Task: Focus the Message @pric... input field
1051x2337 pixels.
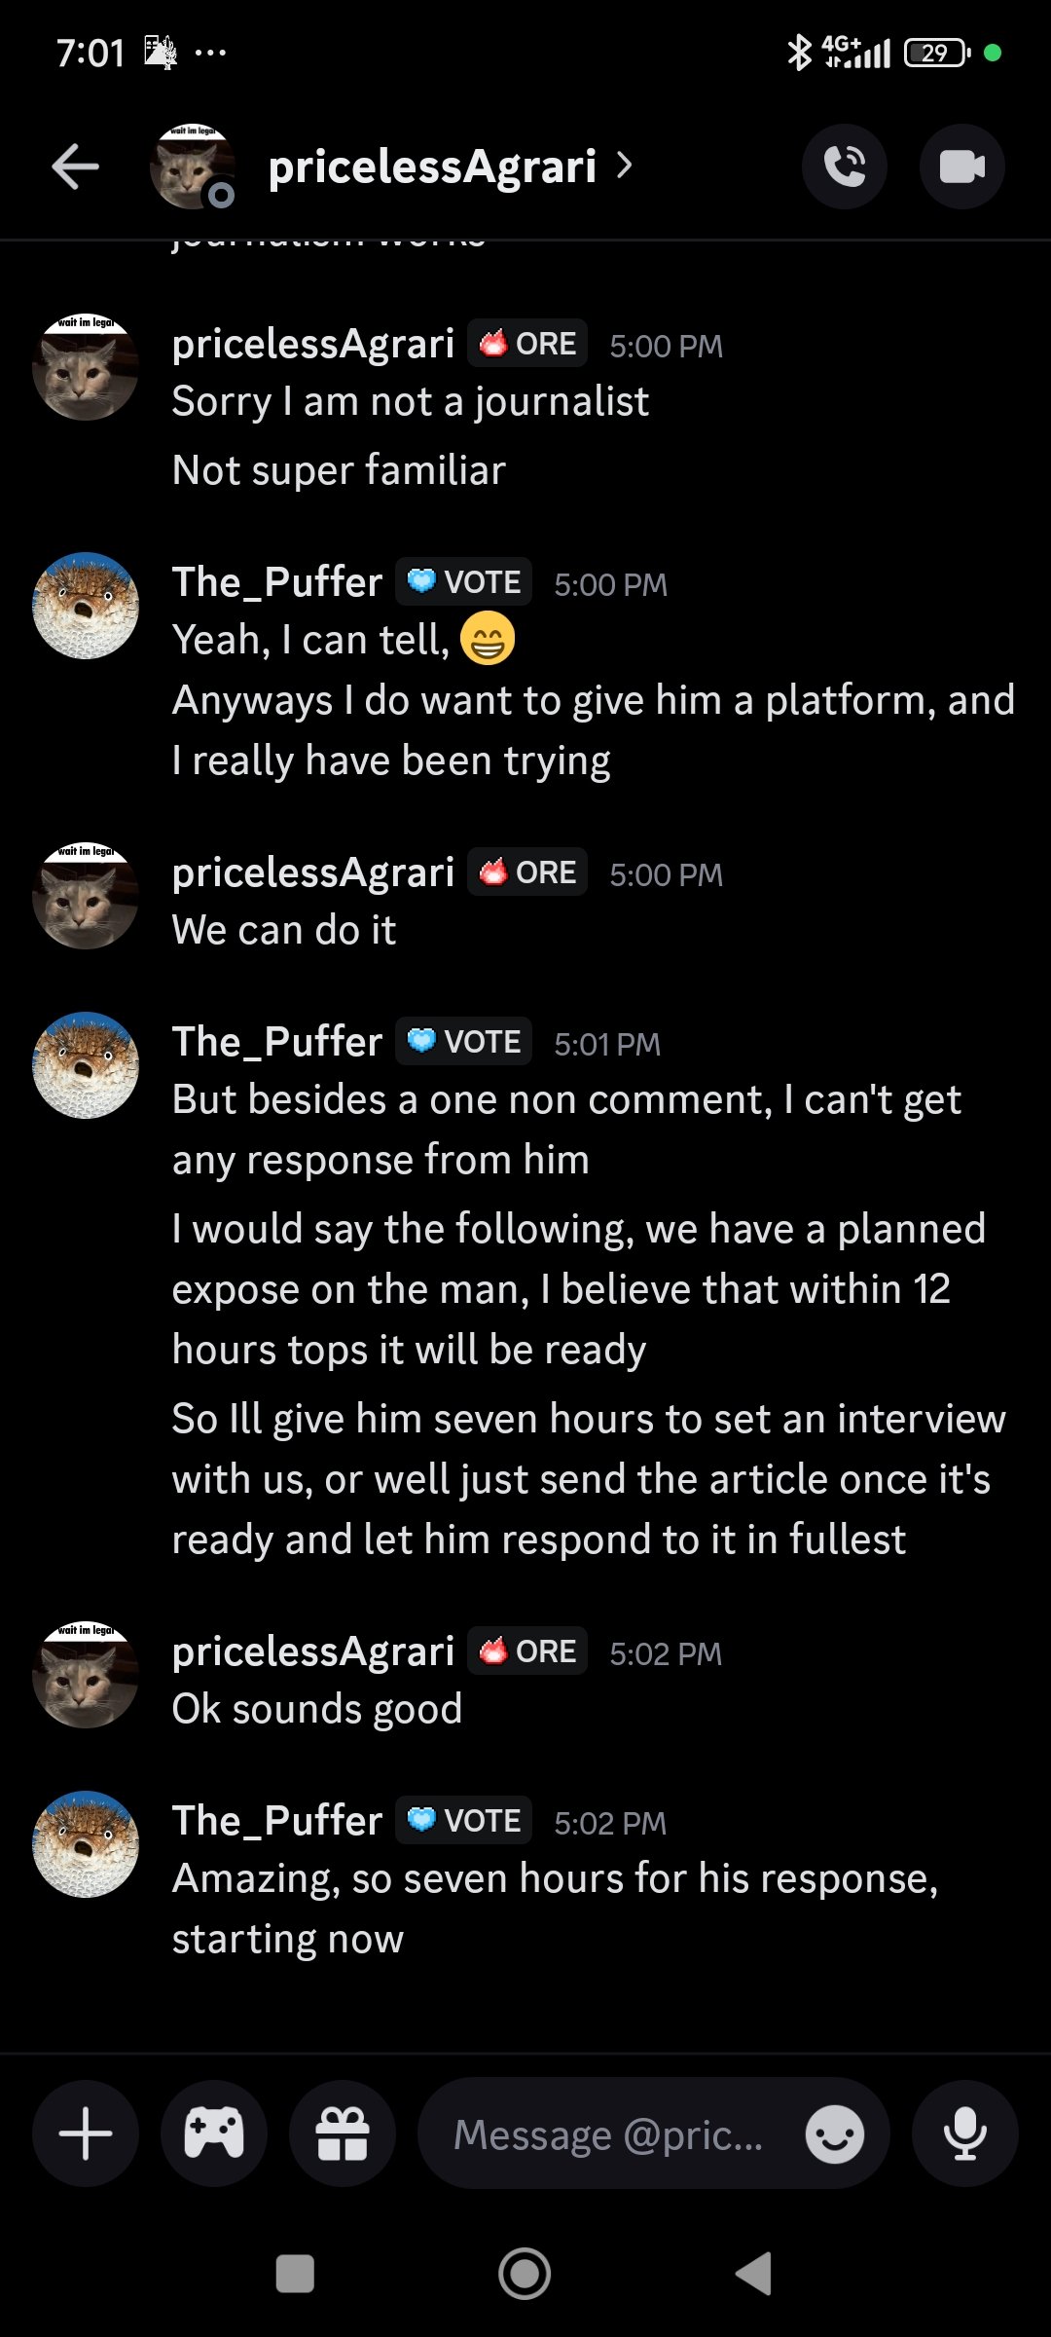Action: (608, 2135)
